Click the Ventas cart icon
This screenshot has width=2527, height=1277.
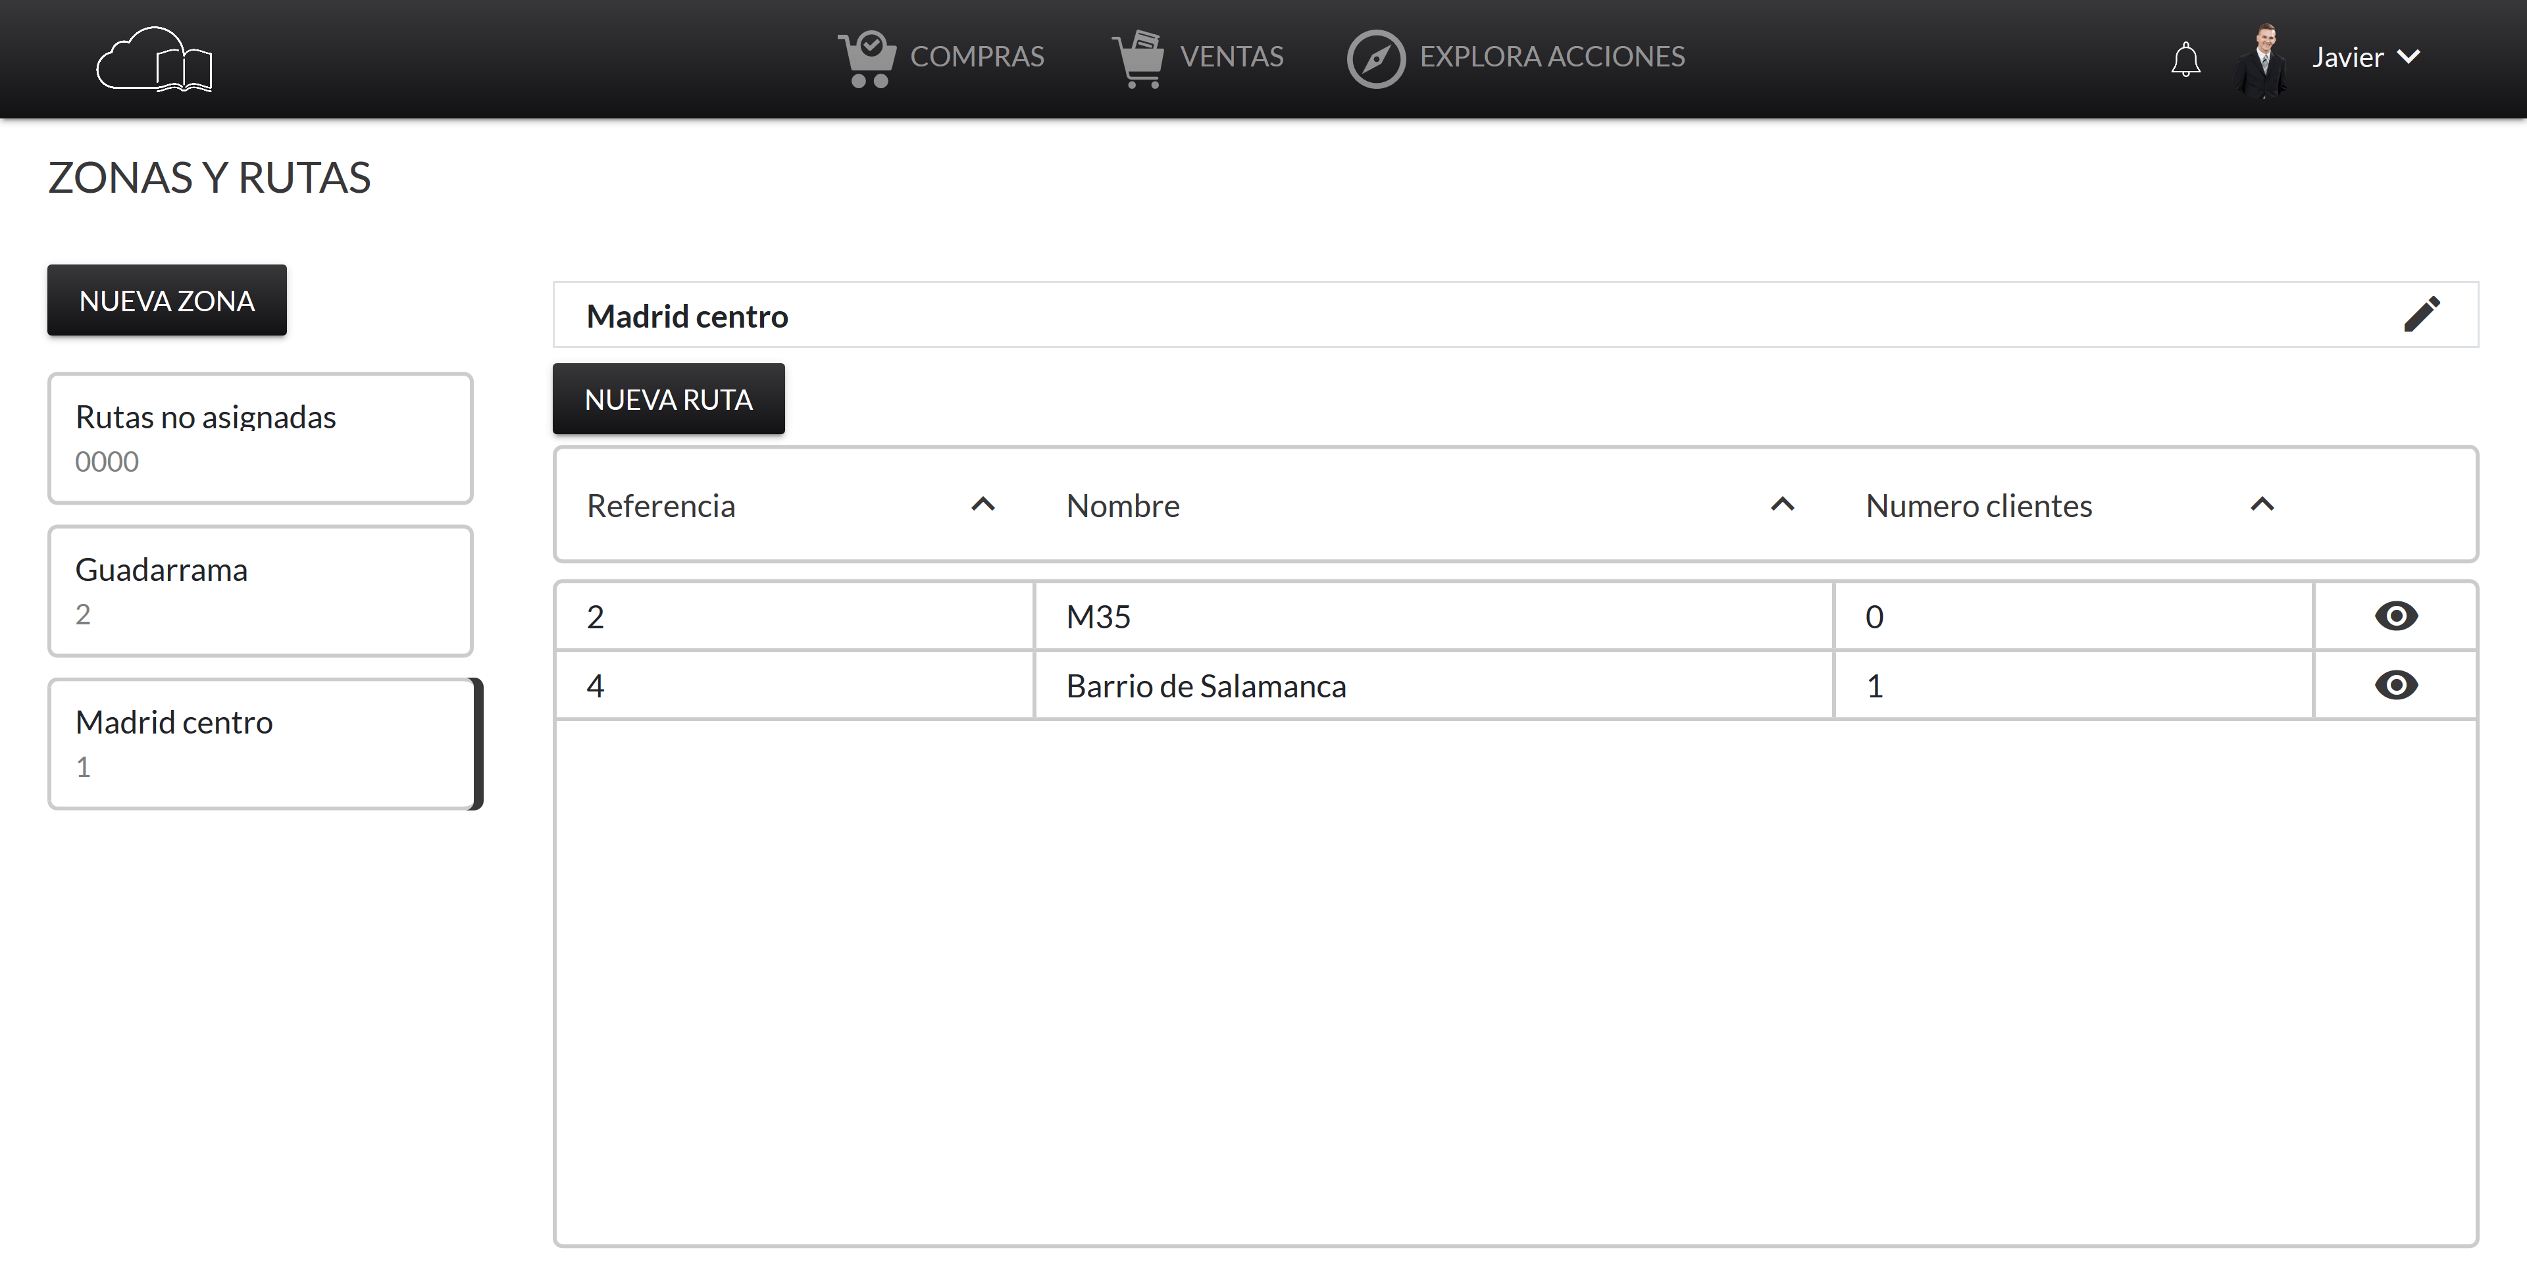pyautogui.click(x=1138, y=59)
